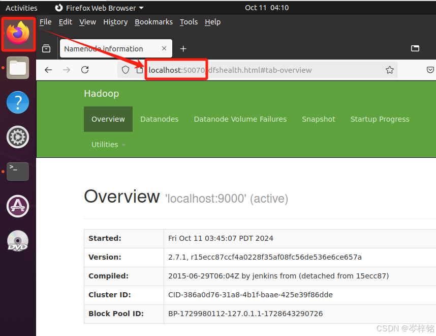Open the View menu
The width and height of the screenshot is (436, 336).
(x=87, y=22)
